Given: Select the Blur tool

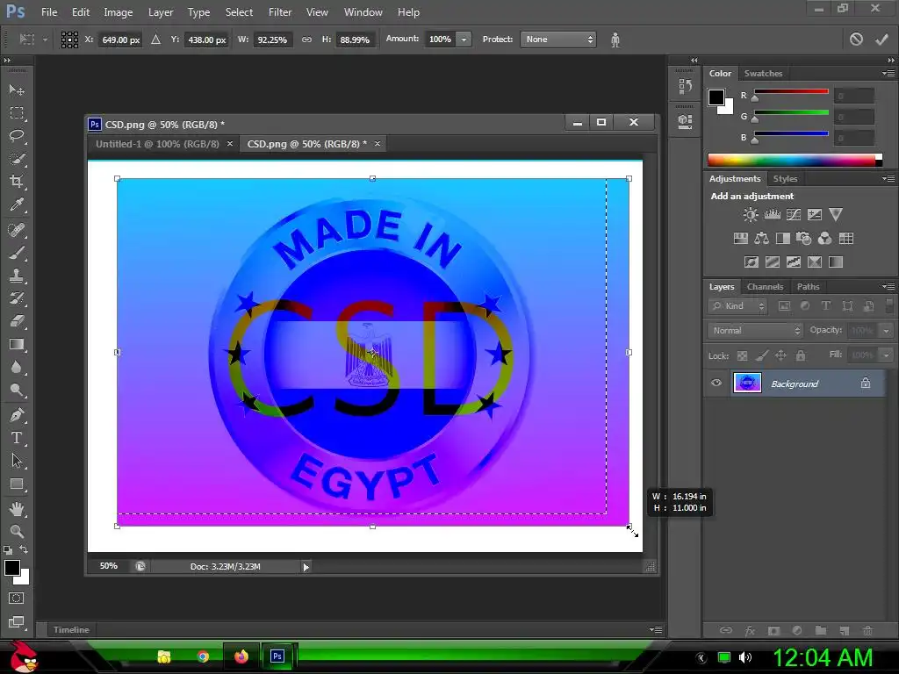Looking at the screenshot, I should coord(17,367).
